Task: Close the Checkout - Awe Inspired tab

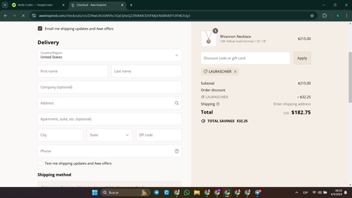Action: [x=122, y=5]
